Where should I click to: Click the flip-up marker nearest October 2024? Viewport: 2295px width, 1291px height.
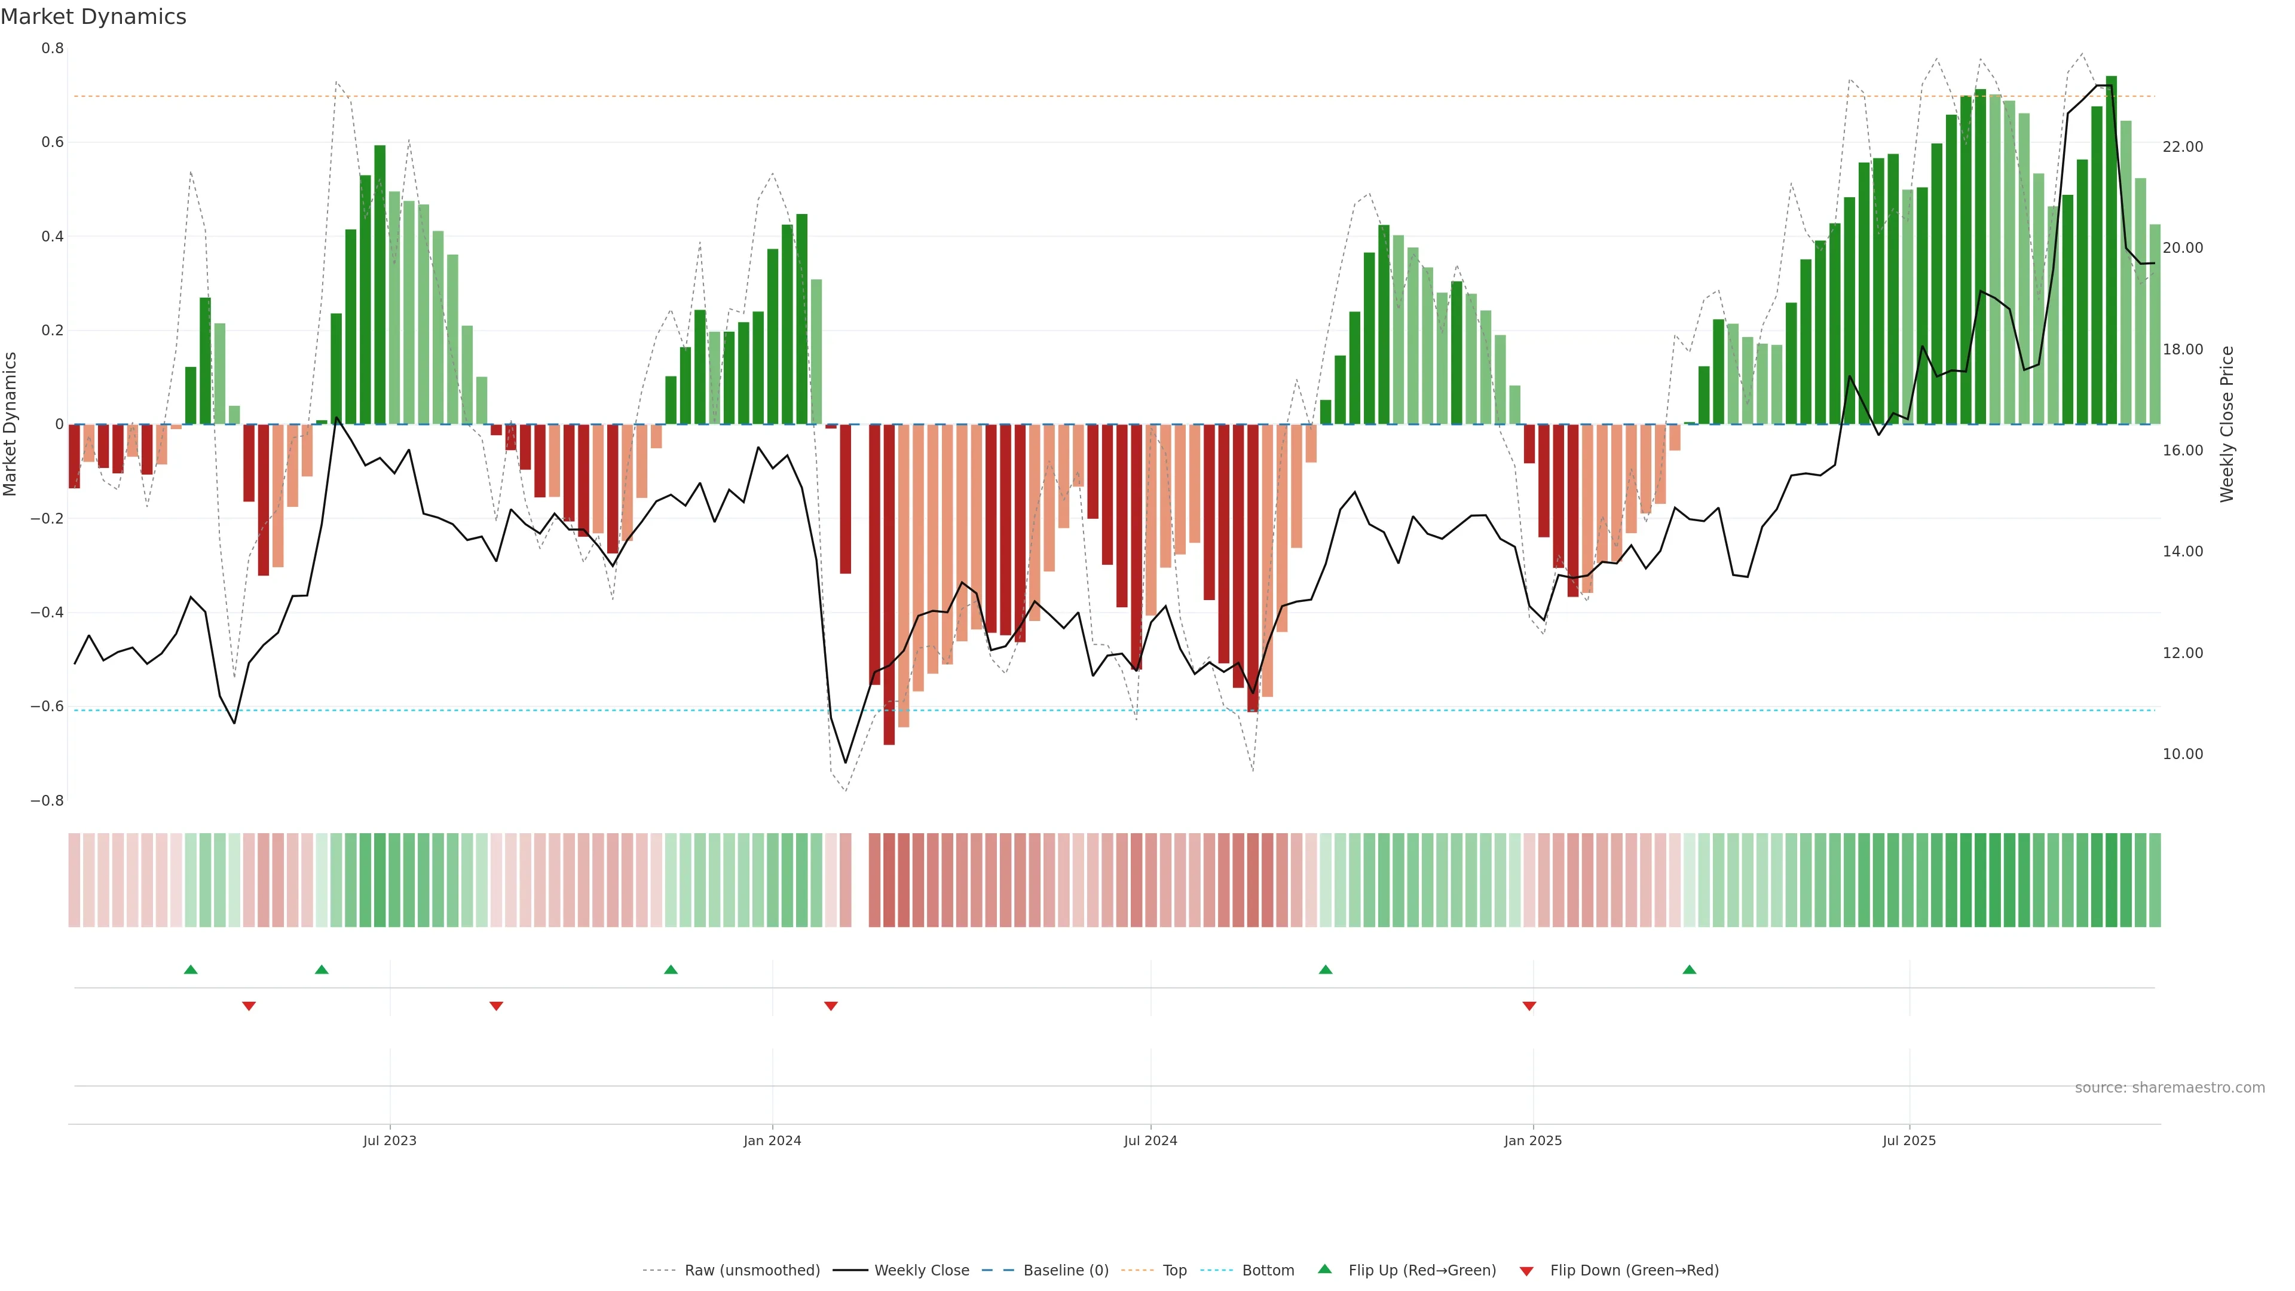tap(1325, 969)
